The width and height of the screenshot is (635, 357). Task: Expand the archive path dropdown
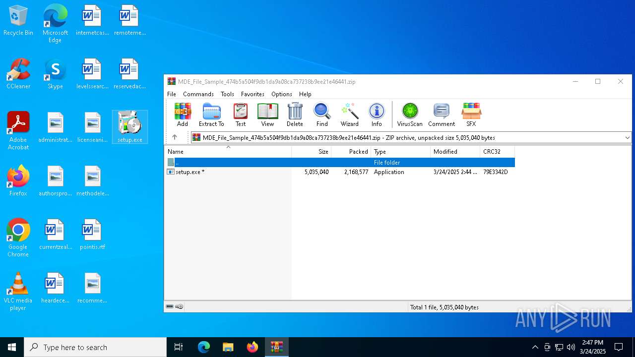[627, 137]
